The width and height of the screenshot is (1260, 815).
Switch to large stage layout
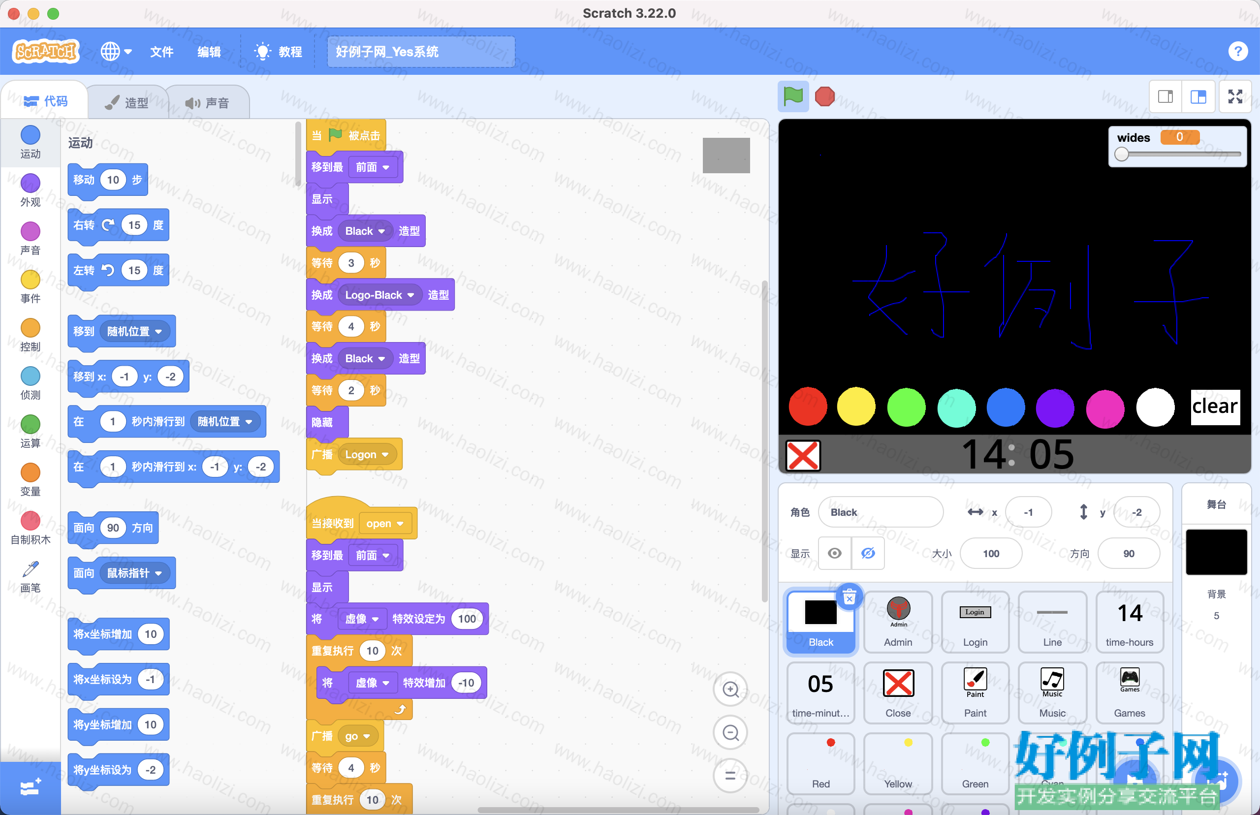pos(1198,96)
